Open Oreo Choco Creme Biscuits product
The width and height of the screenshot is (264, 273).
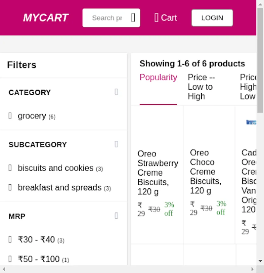pos(206,172)
